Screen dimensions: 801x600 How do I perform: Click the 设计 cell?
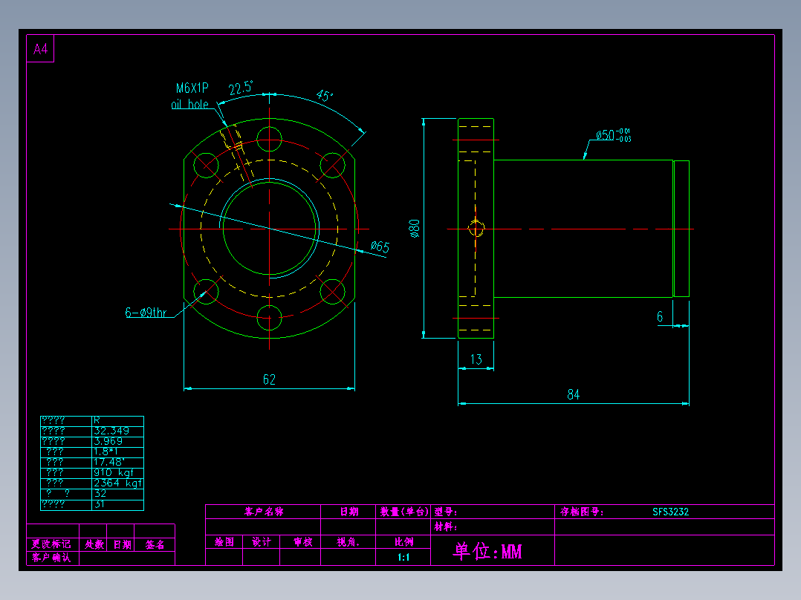tap(262, 542)
